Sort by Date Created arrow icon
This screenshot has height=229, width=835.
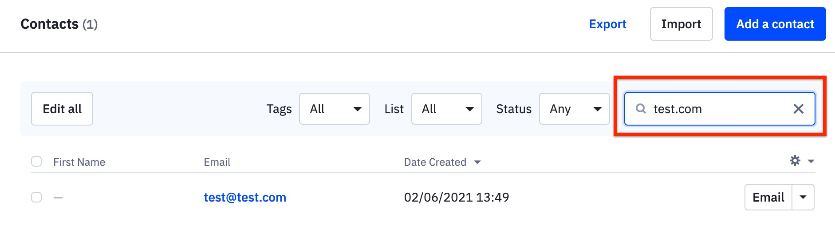point(477,162)
